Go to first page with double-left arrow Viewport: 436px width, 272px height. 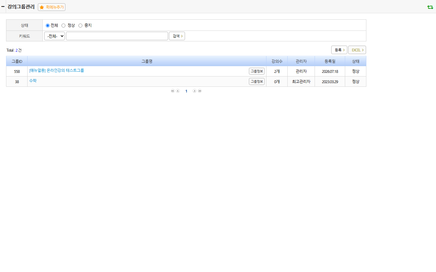click(x=173, y=91)
